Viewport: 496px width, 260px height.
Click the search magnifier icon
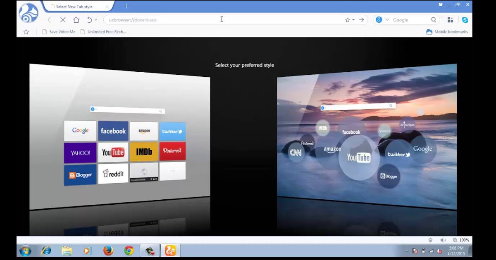(x=434, y=20)
